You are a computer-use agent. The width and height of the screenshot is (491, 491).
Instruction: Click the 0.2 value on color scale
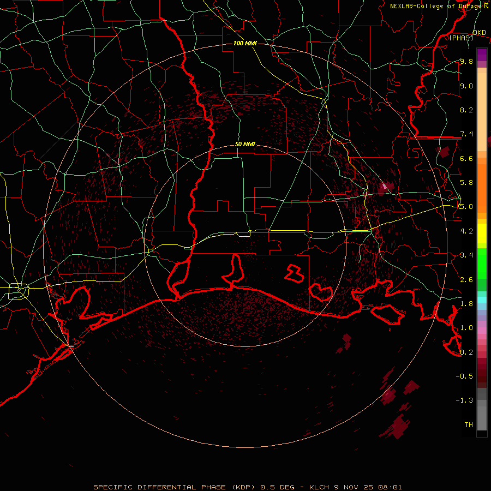(x=466, y=352)
